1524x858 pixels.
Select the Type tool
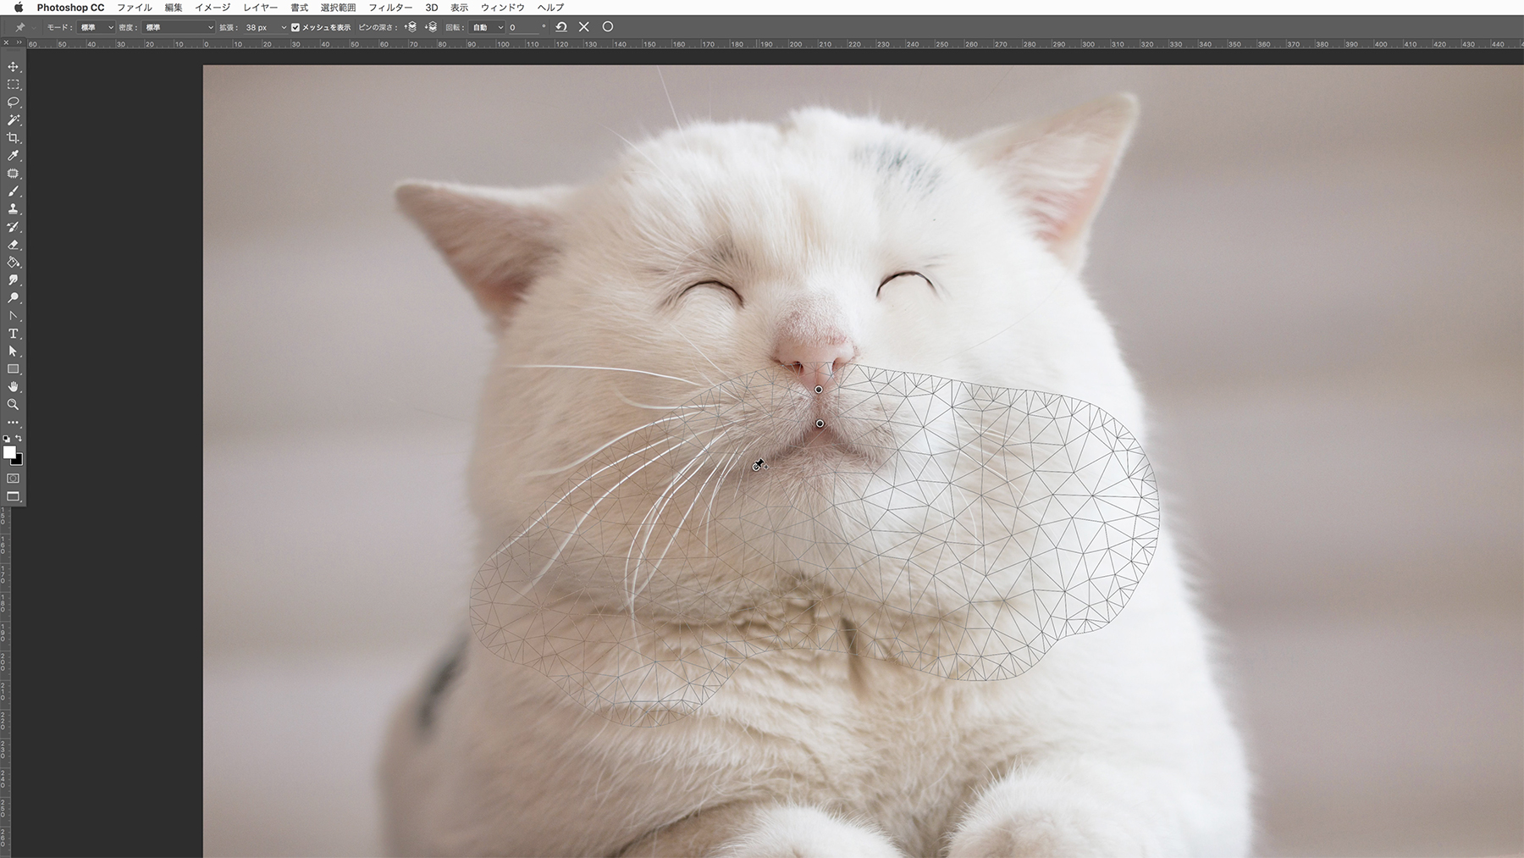[13, 334]
